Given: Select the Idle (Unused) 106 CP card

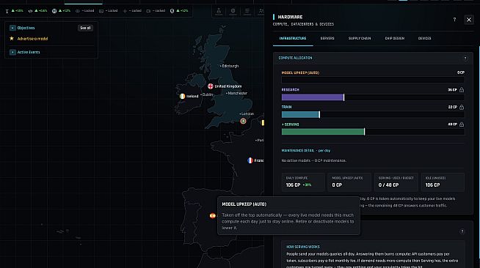Looking at the screenshot, I should 443,182.
